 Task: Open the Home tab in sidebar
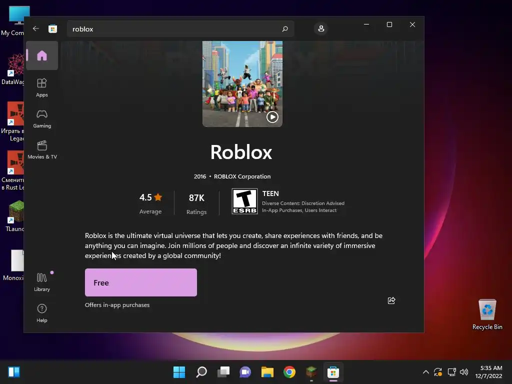pos(42,55)
